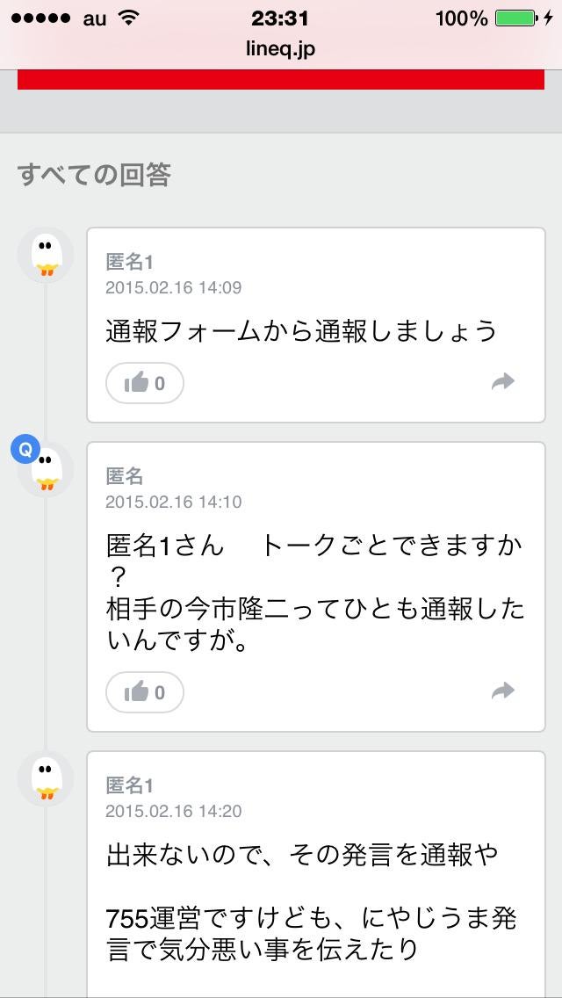Image resolution: width=562 pixels, height=998 pixels.
Task: Click the share arrow on the first answer
Action: click(x=503, y=383)
